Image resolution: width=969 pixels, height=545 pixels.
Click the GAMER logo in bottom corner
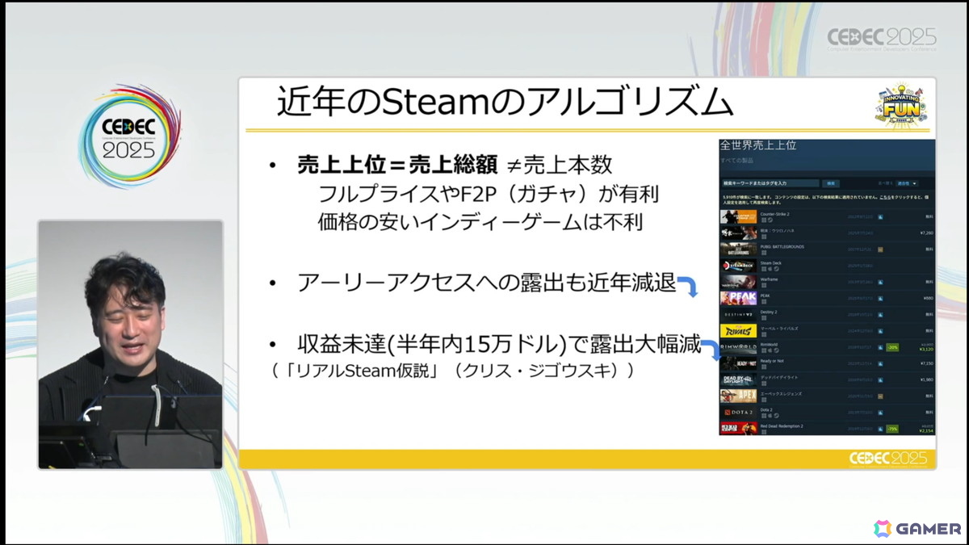917,529
